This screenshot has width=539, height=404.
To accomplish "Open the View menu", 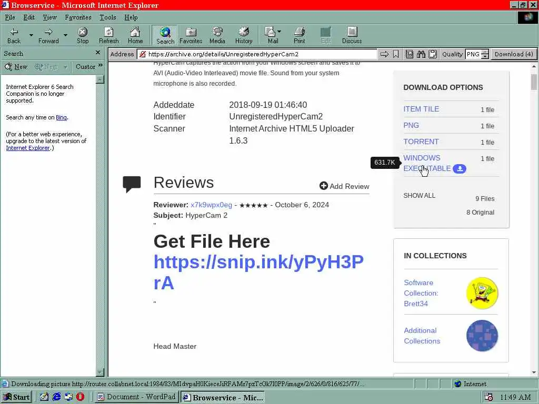I will coord(50,17).
